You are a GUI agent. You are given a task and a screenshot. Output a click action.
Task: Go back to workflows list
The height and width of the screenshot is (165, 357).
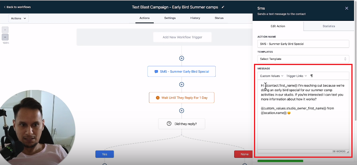(17, 7)
